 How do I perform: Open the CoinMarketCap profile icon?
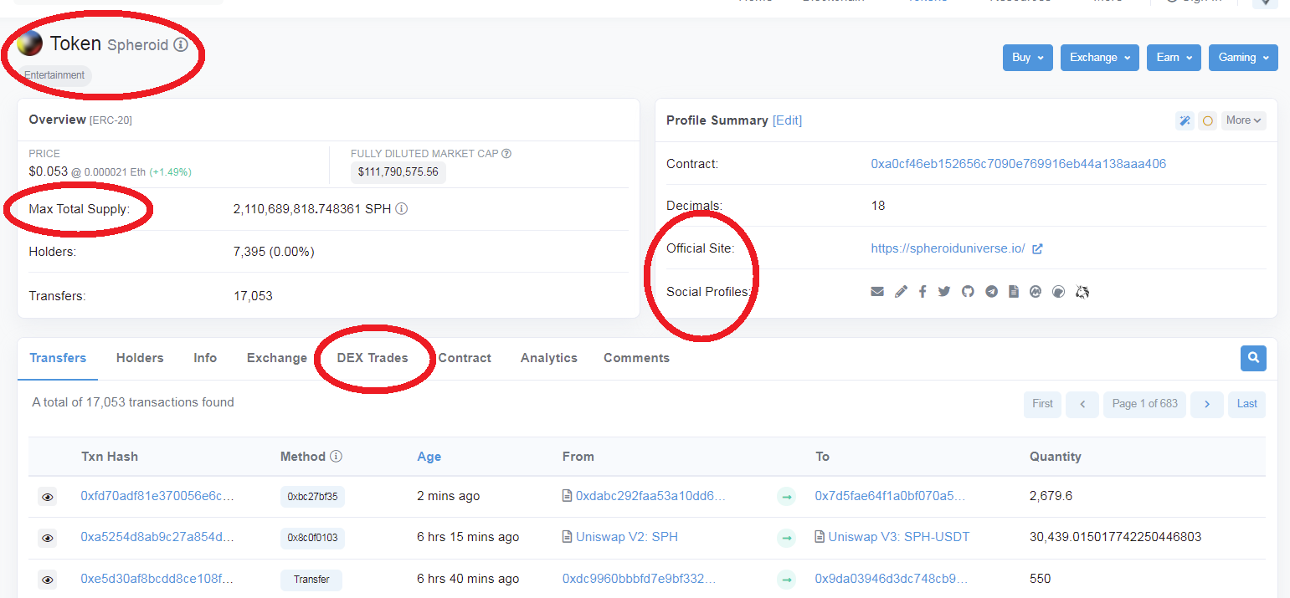pos(1036,292)
